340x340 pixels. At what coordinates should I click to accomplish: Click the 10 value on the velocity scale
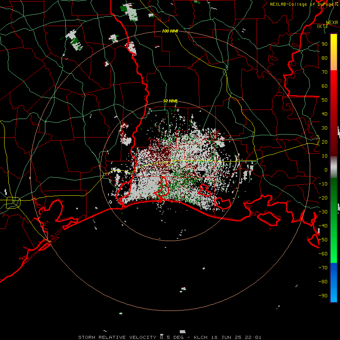325,156
